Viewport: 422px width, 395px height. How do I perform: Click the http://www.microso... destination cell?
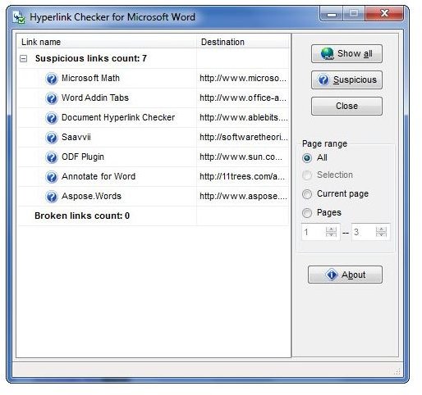tap(243, 79)
